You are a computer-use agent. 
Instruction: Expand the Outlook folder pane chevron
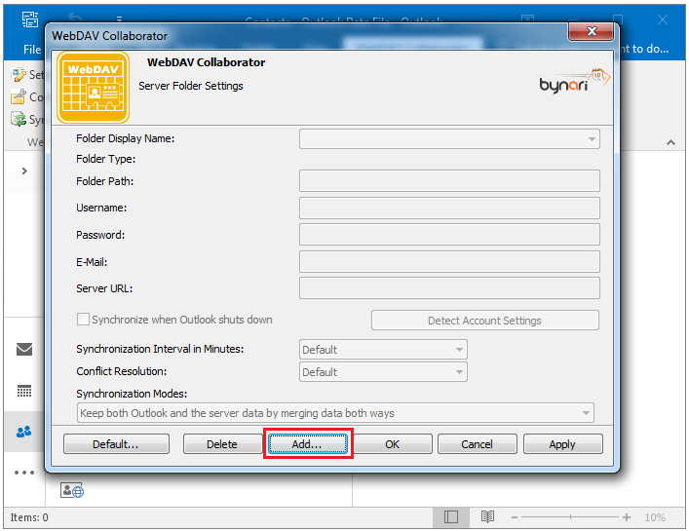[24, 171]
